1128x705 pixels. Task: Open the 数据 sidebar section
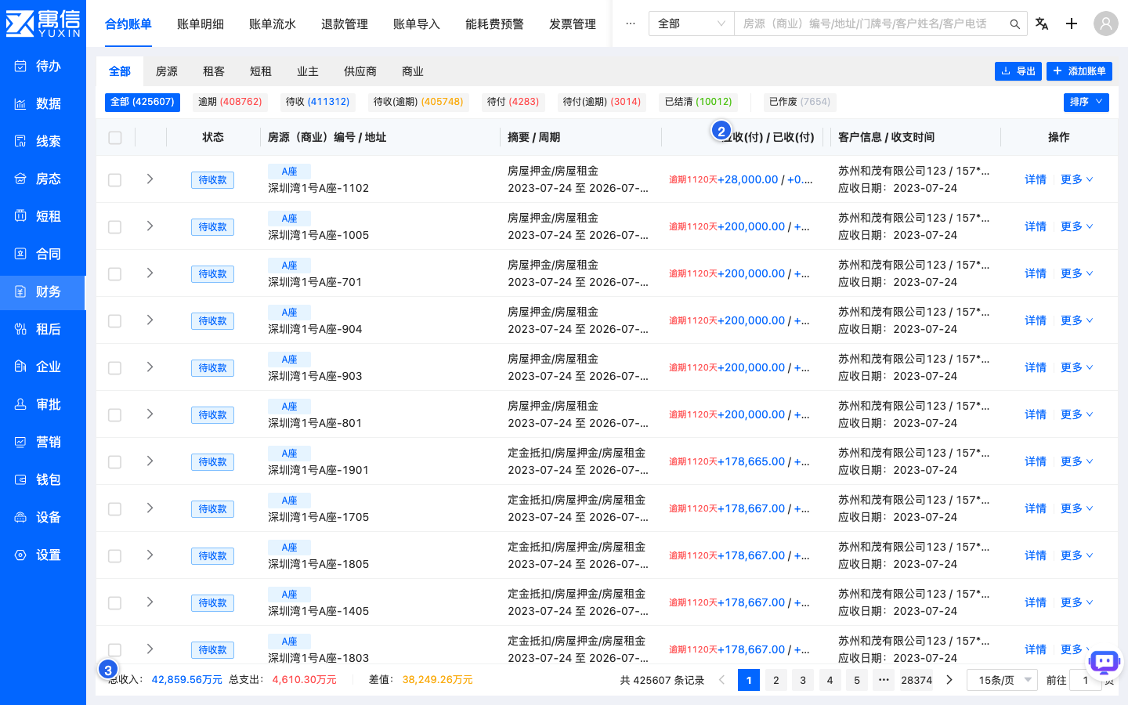[42, 103]
